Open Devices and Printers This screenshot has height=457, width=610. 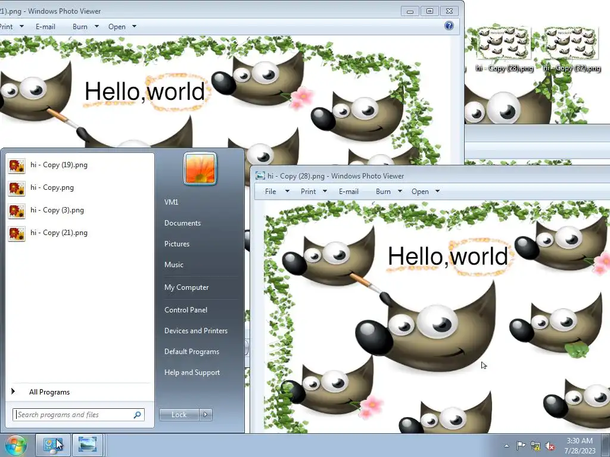(x=195, y=331)
